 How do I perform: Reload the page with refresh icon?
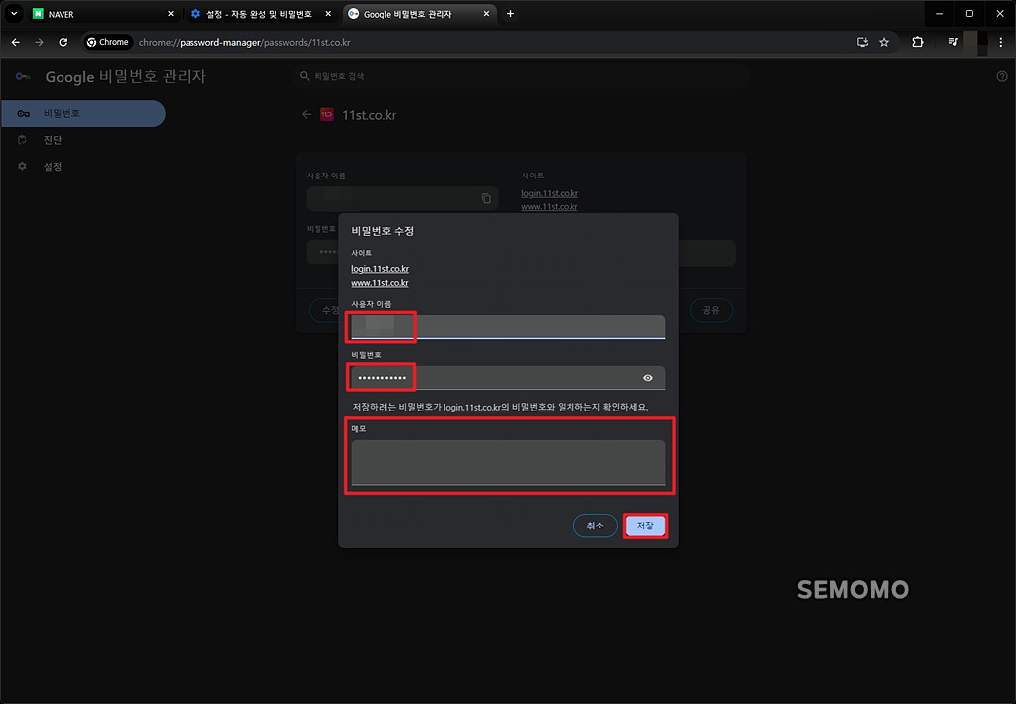63,42
